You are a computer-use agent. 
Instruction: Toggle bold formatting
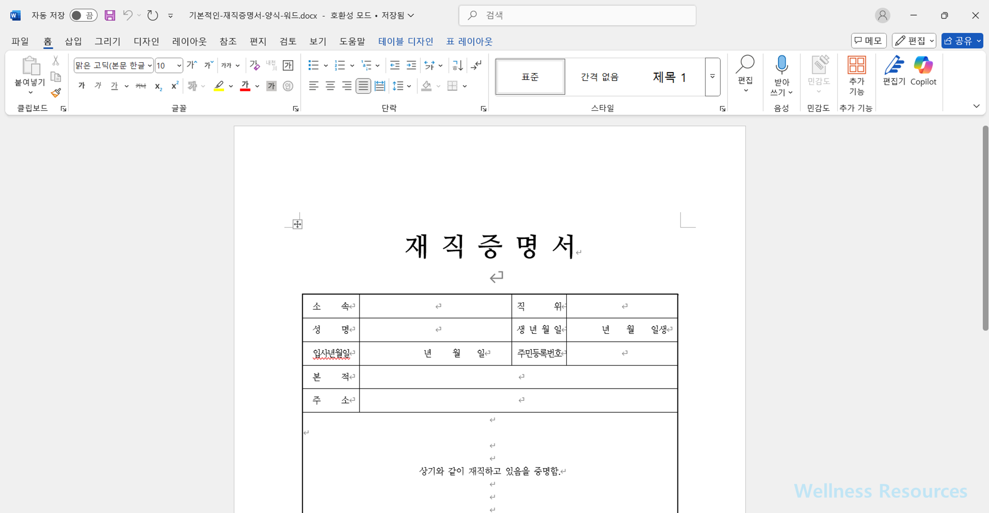(82, 86)
